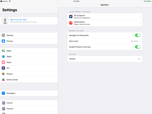This screenshot has width=152, height=114.
Task: Open Notifications row chevron
Action: [140, 23]
